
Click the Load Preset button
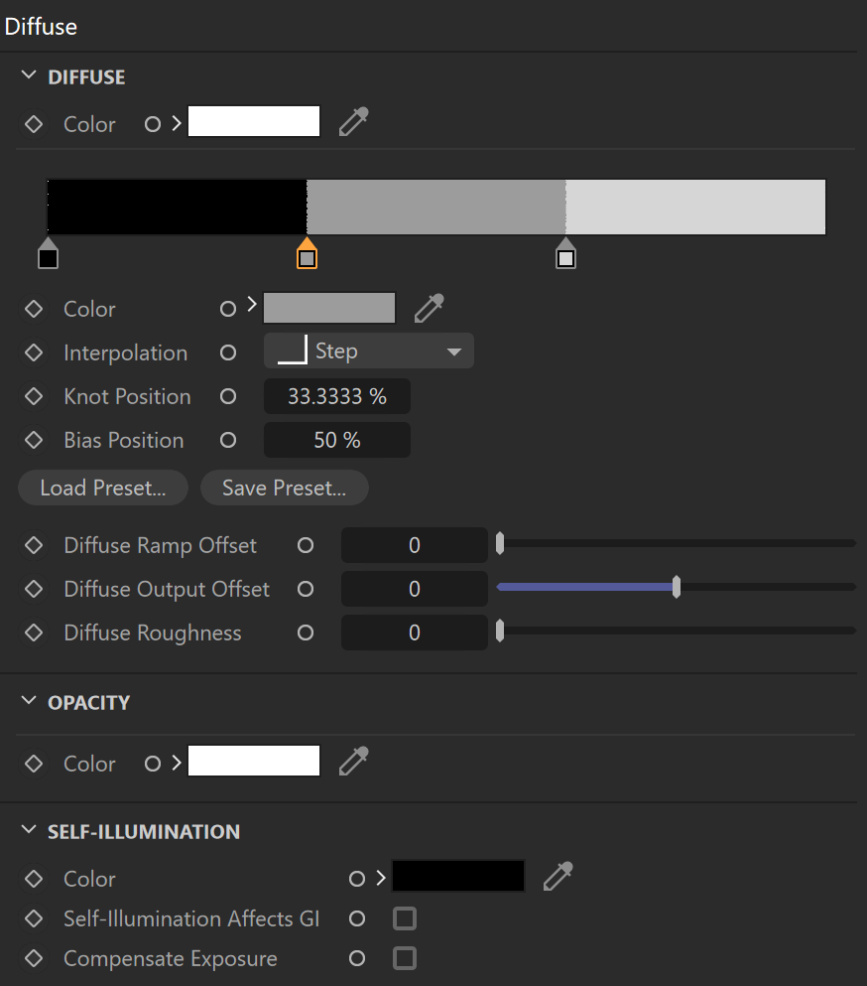(x=103, y=488)
